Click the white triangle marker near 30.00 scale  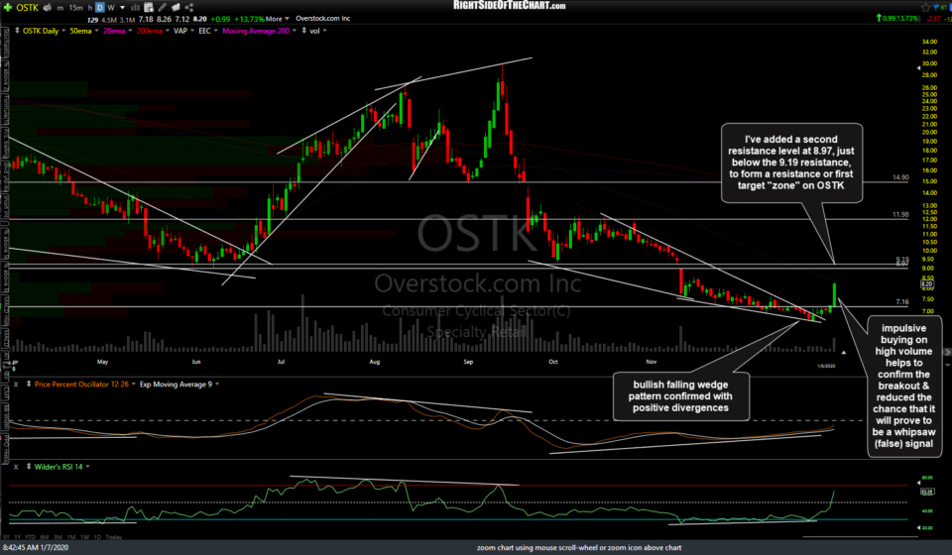coord(918,68)
